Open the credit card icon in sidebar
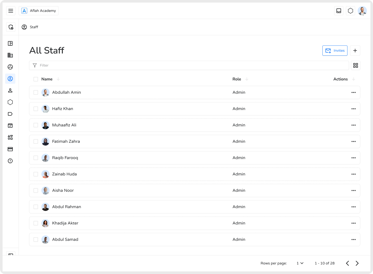 point(10,149)
